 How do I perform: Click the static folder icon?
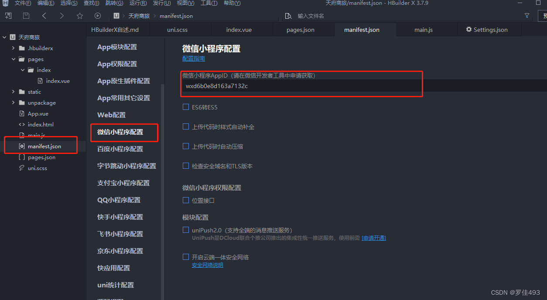pos(22,92)
